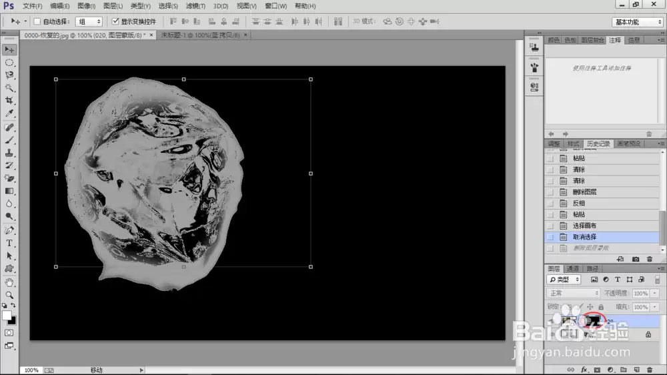Select the Elliptical Marquee tool
Image resolution: width=667 pixels, height=375 pixels.
(x=9, y=63)
